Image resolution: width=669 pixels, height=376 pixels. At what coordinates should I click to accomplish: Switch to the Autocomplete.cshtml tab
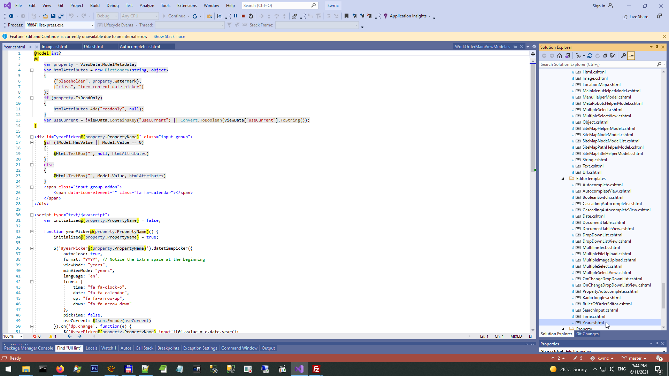(x=140, y=47)
